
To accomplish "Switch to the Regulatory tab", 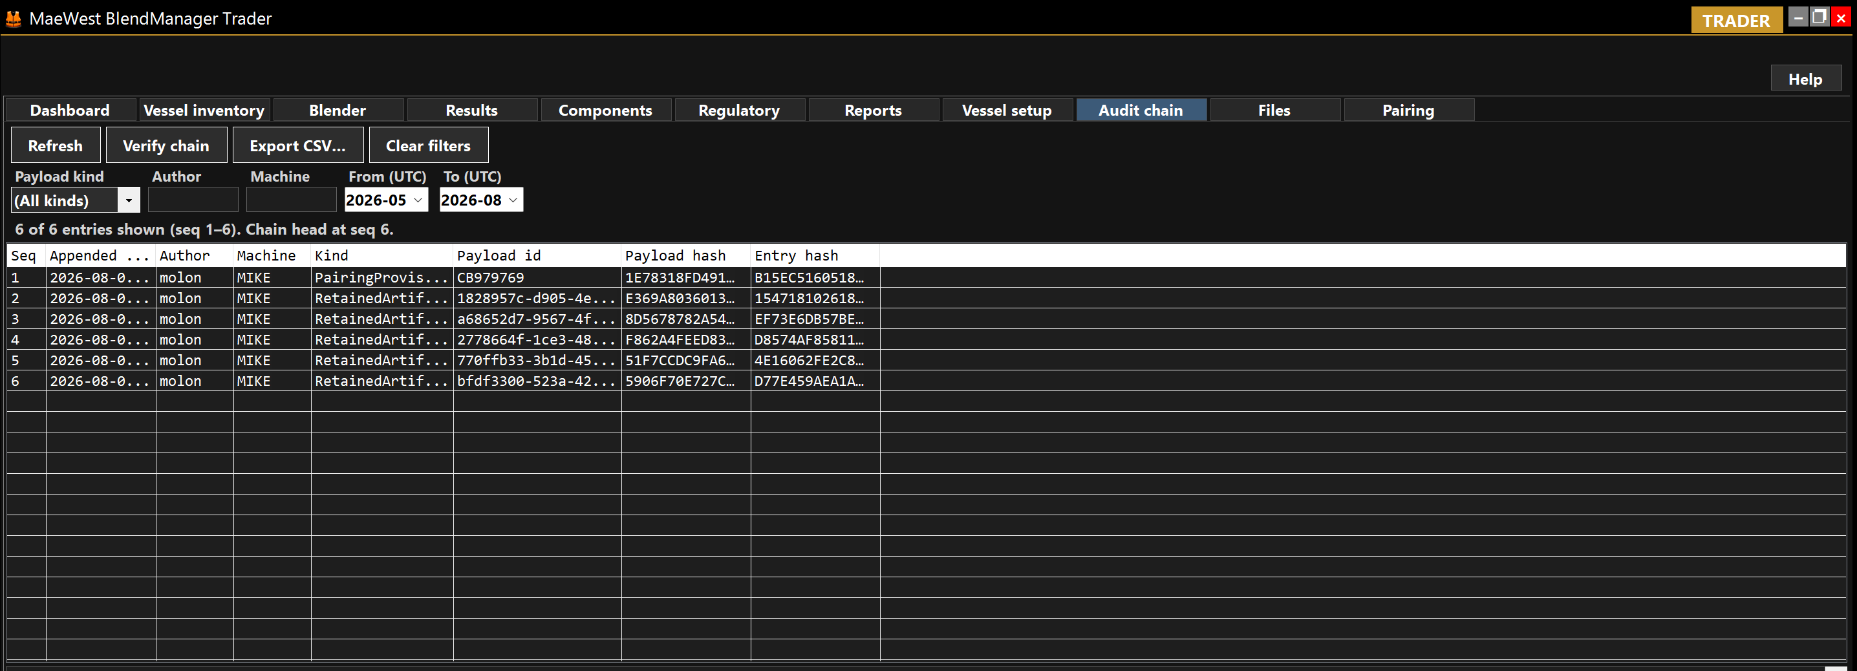I will point(739,111).
